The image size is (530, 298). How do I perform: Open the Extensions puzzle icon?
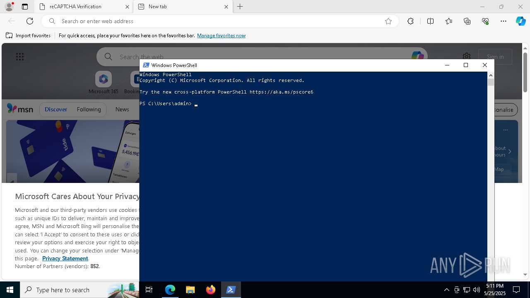tap(410, 21)
